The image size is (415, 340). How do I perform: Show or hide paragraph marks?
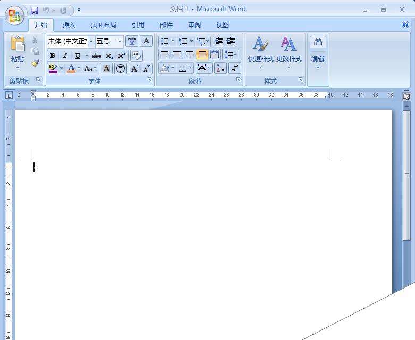coord(235,68)
